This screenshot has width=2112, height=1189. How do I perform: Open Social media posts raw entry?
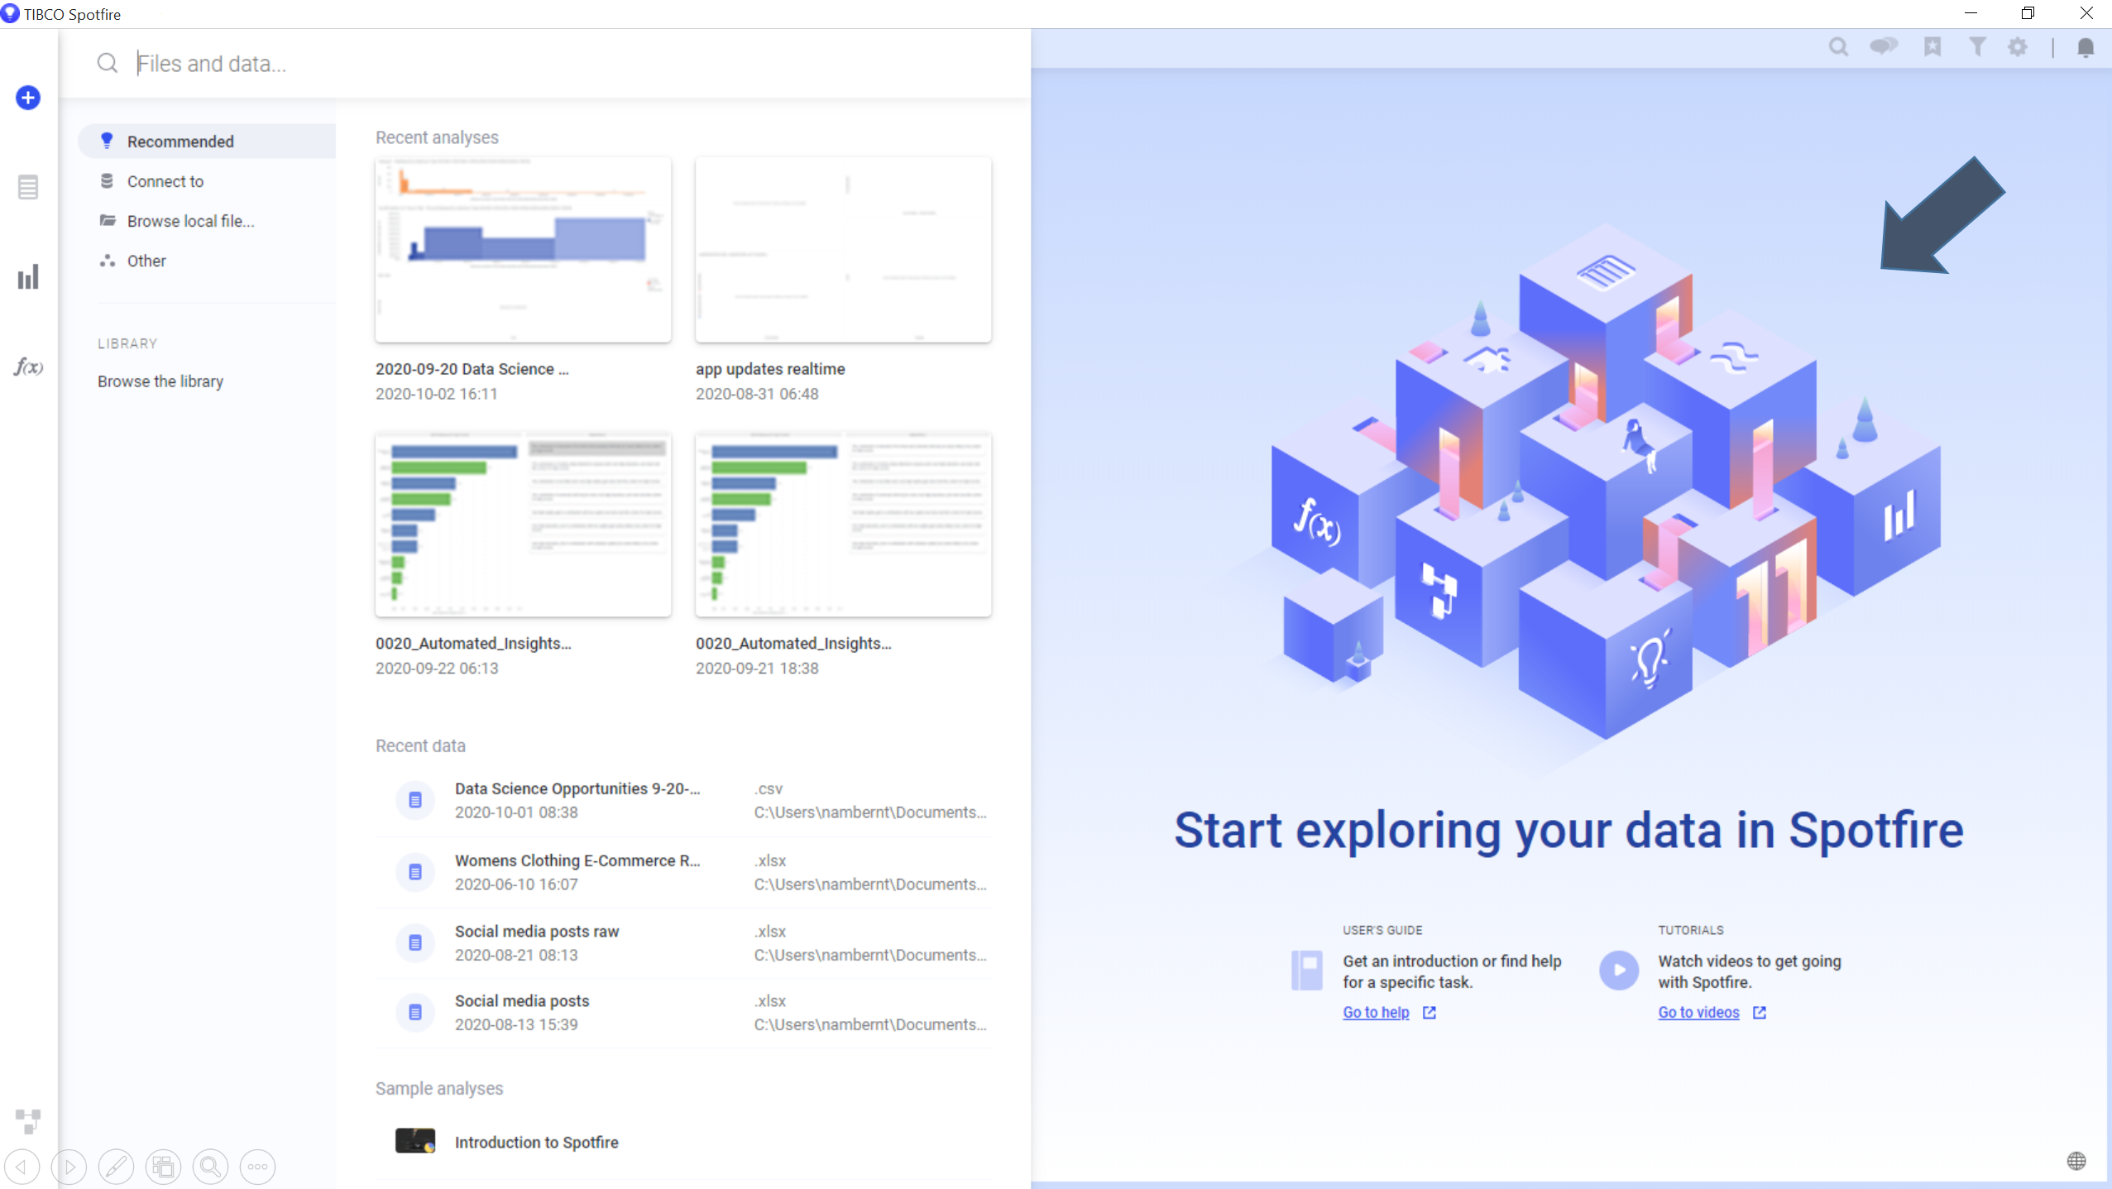(683, 942)
